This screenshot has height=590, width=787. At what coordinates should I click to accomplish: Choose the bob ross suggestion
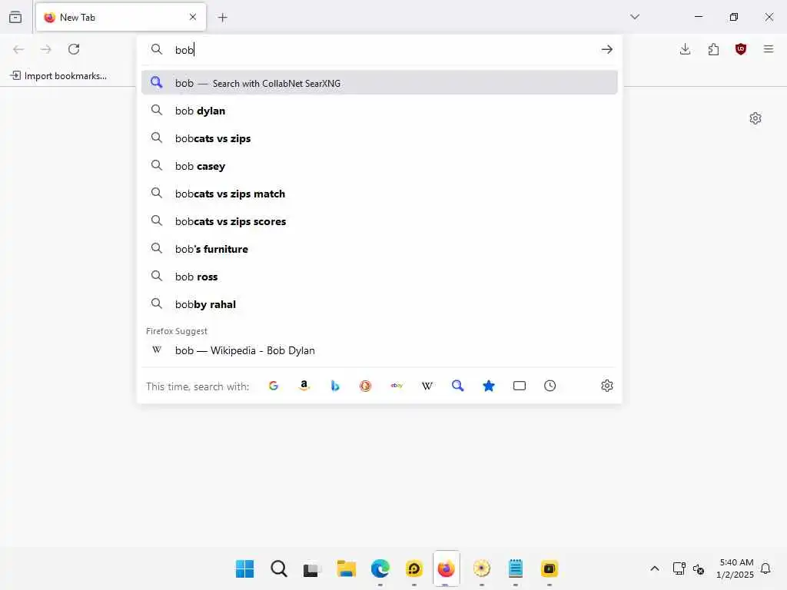pos(380,277)
